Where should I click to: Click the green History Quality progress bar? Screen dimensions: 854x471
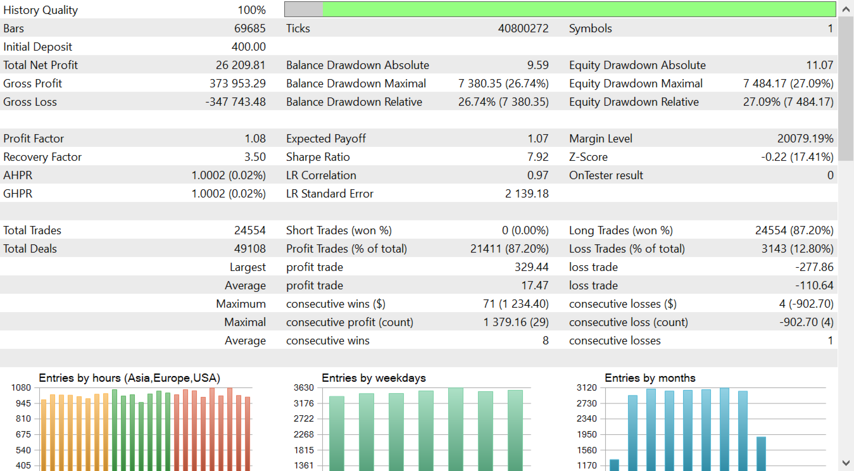point(579,9)
